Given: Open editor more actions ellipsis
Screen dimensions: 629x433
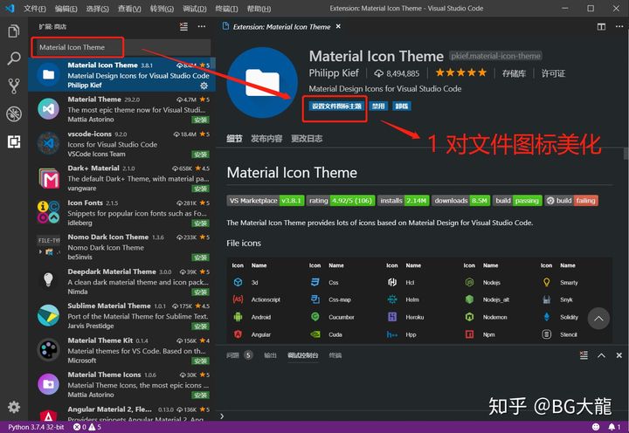Looking at the screenshot, I should click(x=619, y=26).
